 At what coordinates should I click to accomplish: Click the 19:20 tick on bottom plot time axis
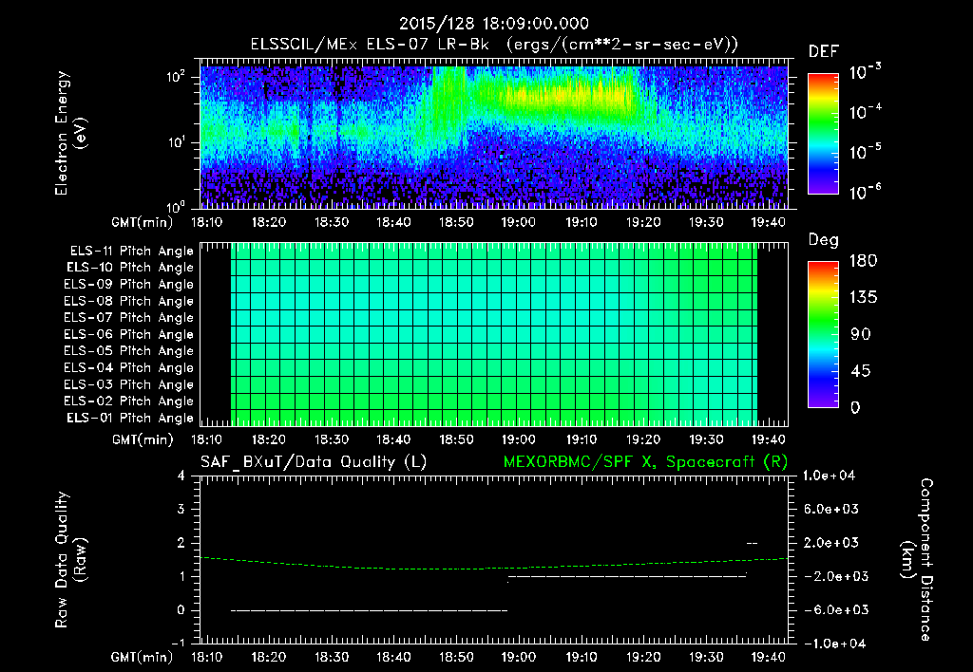click(x=643, y=657)
